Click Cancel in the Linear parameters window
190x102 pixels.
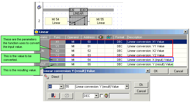pos(179,71)
